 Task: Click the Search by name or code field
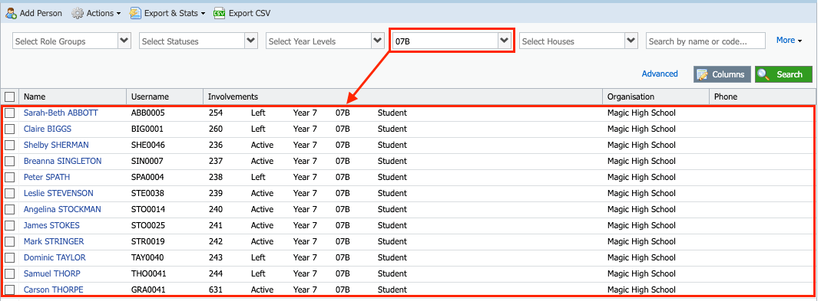(x=706, y=41)
